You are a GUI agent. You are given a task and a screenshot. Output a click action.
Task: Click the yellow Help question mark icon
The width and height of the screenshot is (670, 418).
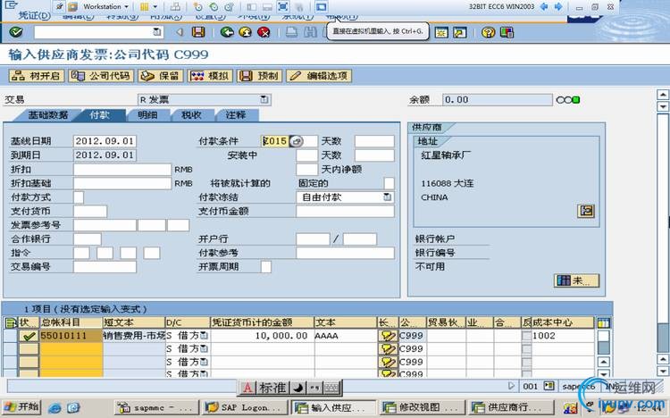tap(488, 32)
